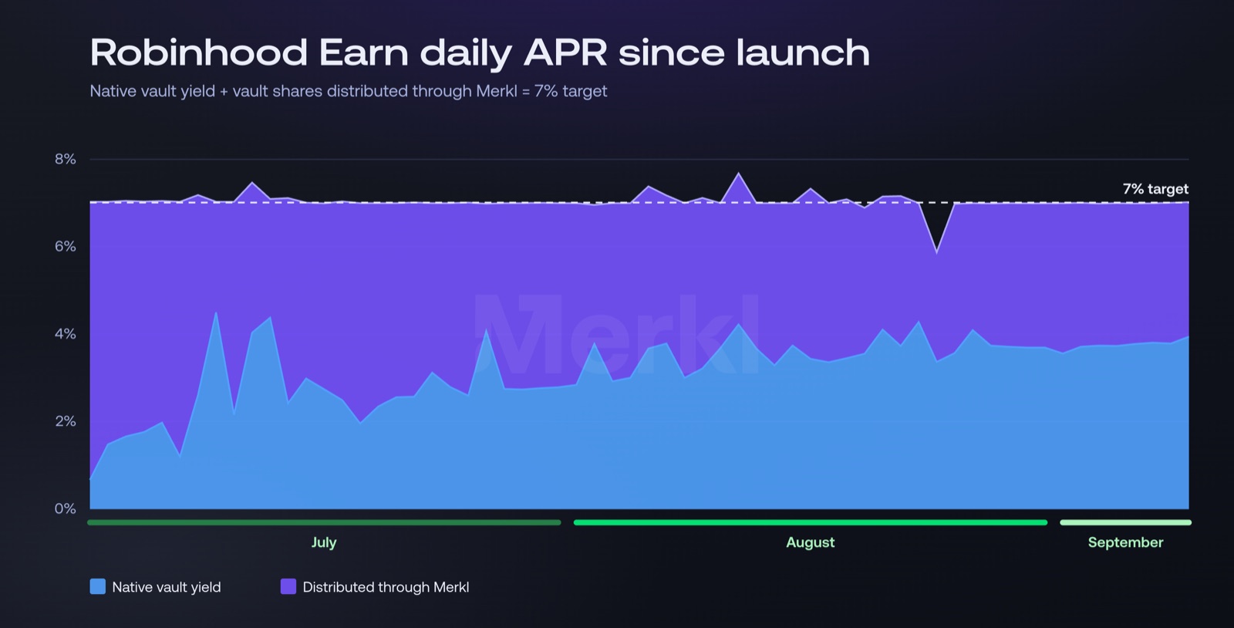Click the subtitle about Native vault yield and Merkl
The width and height of the screenshot is (1234, 628).
(x=349, y=91)
